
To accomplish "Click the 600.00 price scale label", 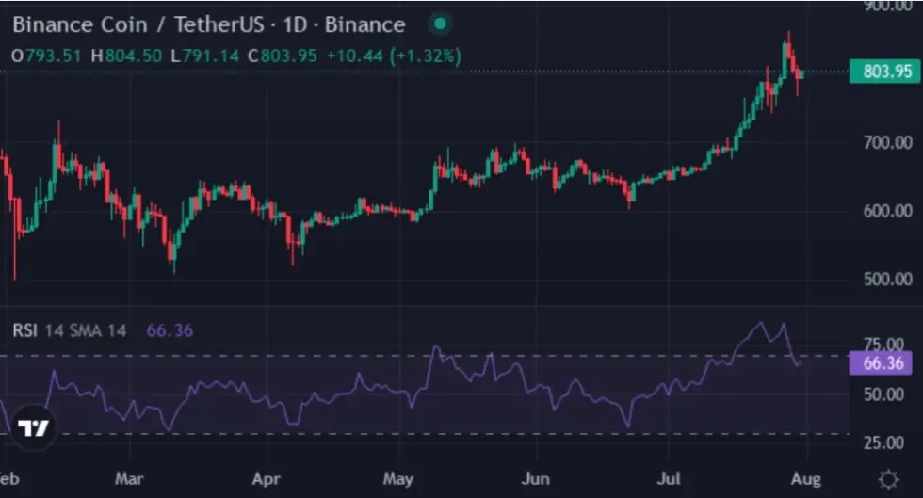I will tap(887, 211).
